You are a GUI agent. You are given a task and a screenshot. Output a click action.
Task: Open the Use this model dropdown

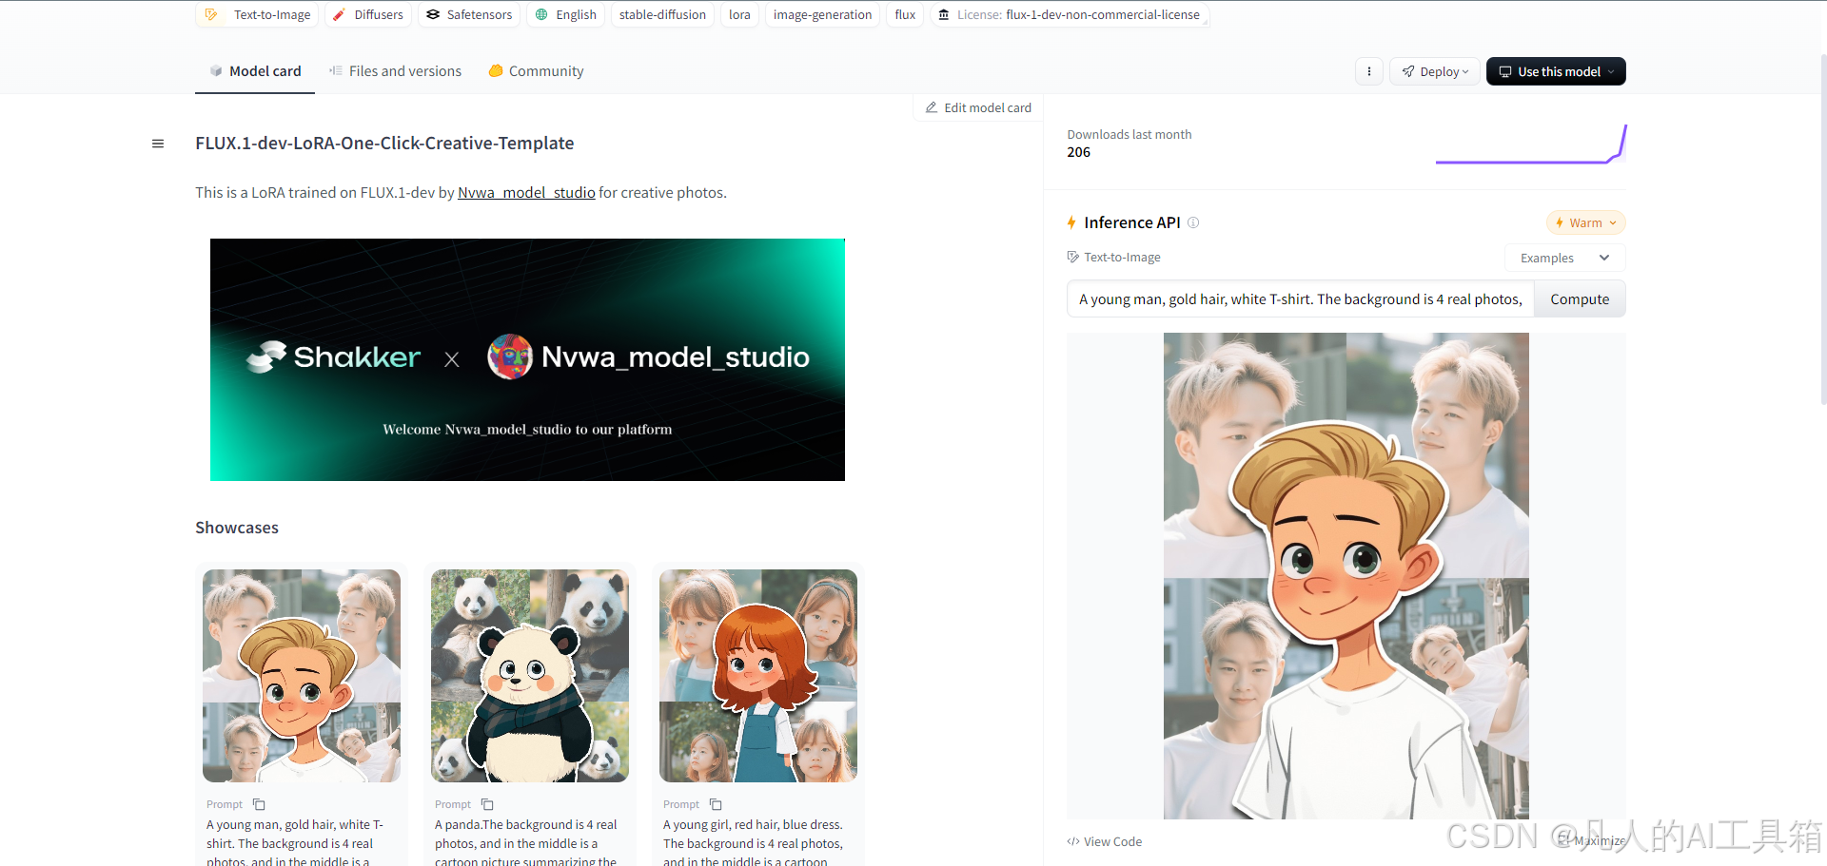[x=1556, y=71]
